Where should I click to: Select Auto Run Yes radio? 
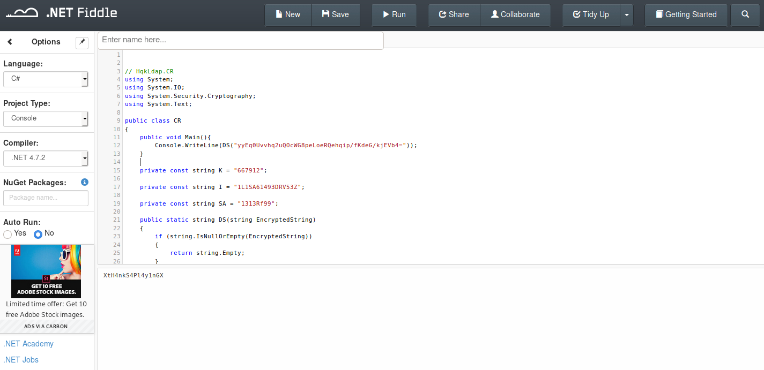(x=8, y=234)
